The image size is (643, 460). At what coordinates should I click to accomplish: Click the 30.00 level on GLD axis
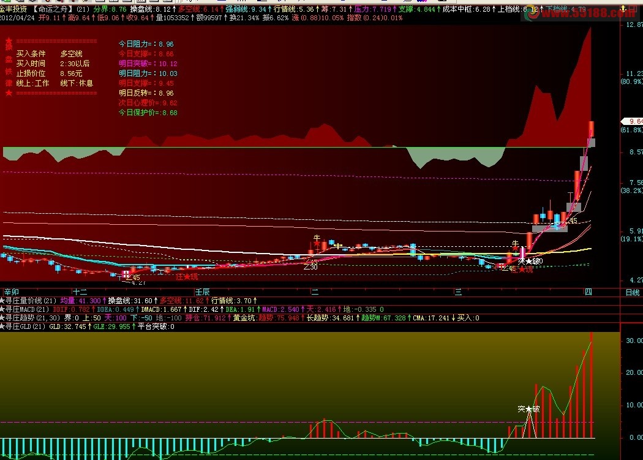click(634, 341)
